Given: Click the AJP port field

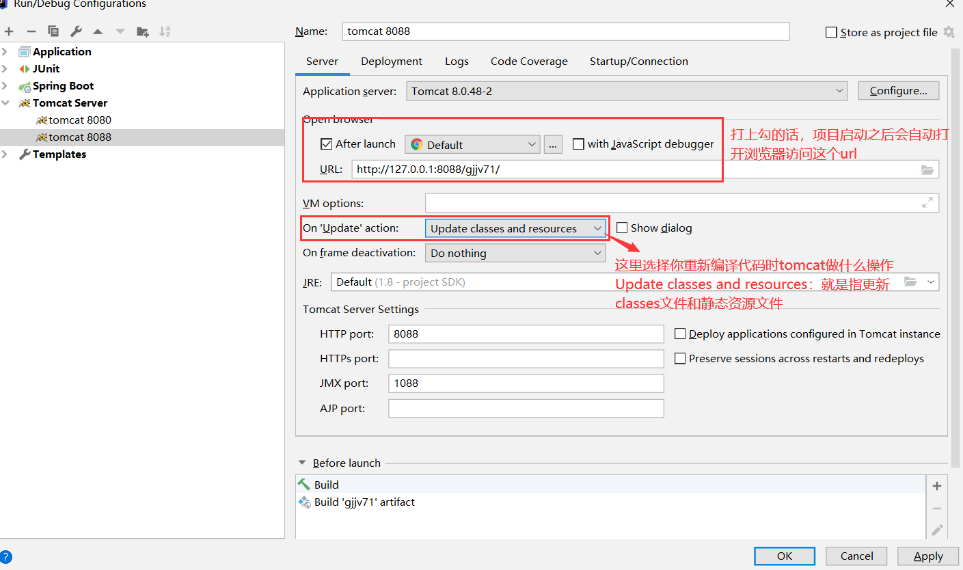Looking at the screenshot, I should [x=526, y=408].
